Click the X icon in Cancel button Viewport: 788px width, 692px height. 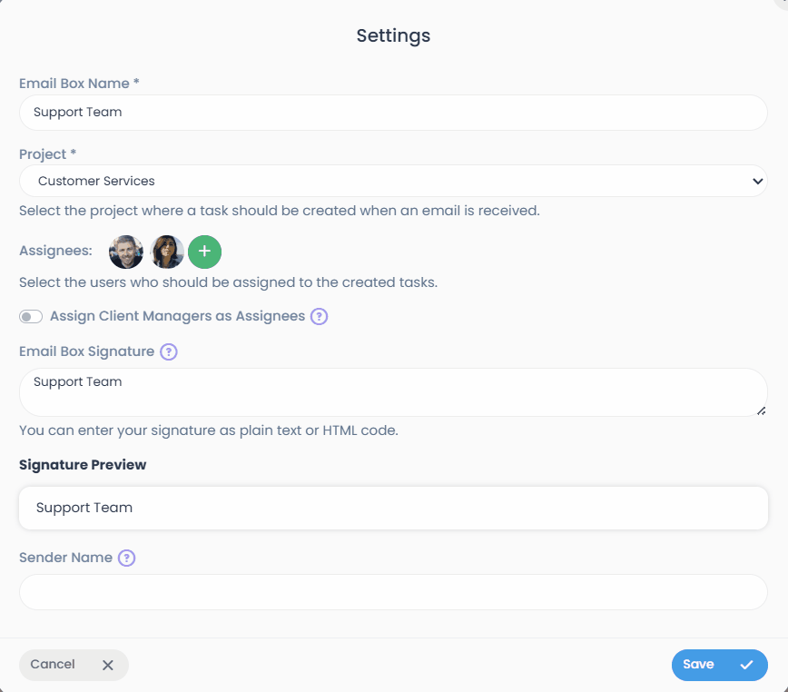[107, 665]
